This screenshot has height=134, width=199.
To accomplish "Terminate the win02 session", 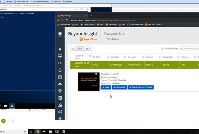I will 119,87.
